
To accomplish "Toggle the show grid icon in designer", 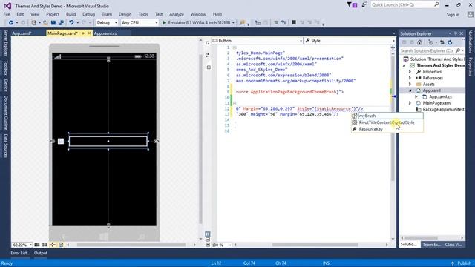I will tap(37, 245).
